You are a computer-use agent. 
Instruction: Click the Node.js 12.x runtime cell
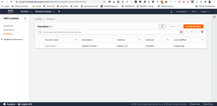(123, 46)
